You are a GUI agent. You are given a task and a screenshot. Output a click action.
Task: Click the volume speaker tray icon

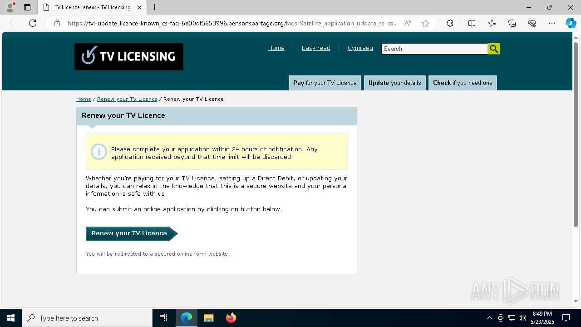coord(522,318)
